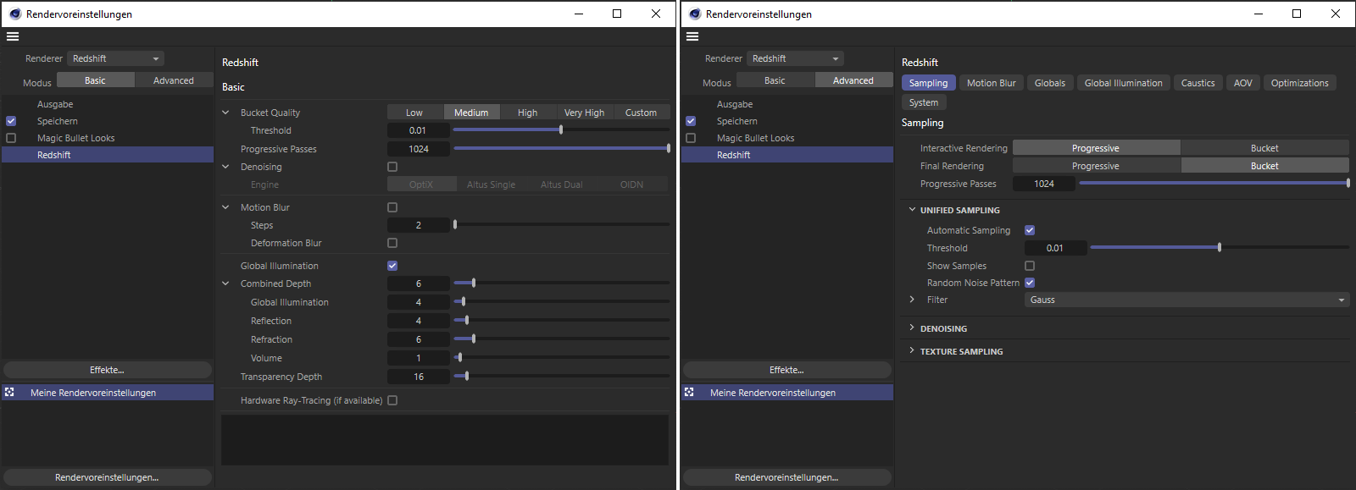Open the Filter dropdown showing Gauss
The image size is (1356, 490).
pyautogui.click(x=1186, y=300)
